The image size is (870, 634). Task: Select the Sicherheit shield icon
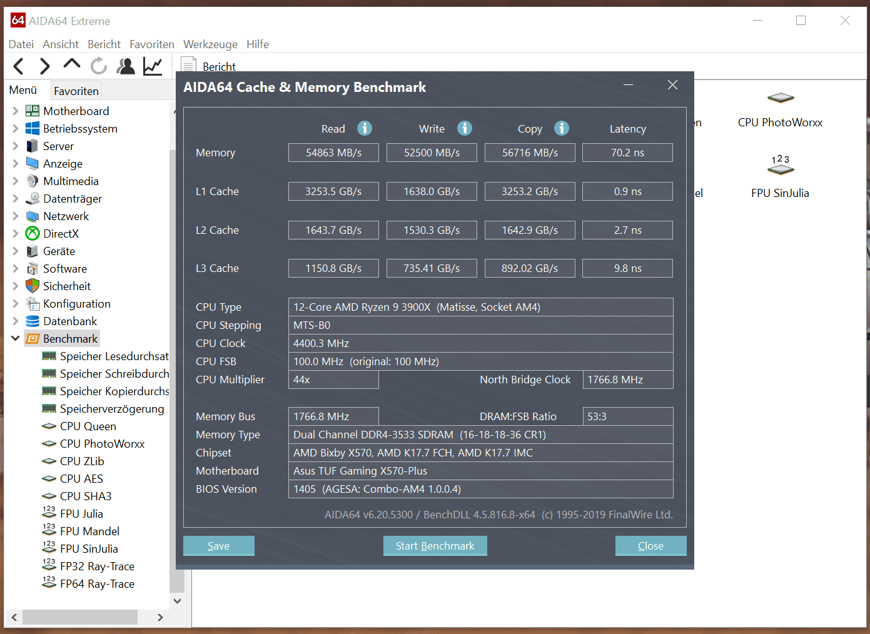point(33,286)
